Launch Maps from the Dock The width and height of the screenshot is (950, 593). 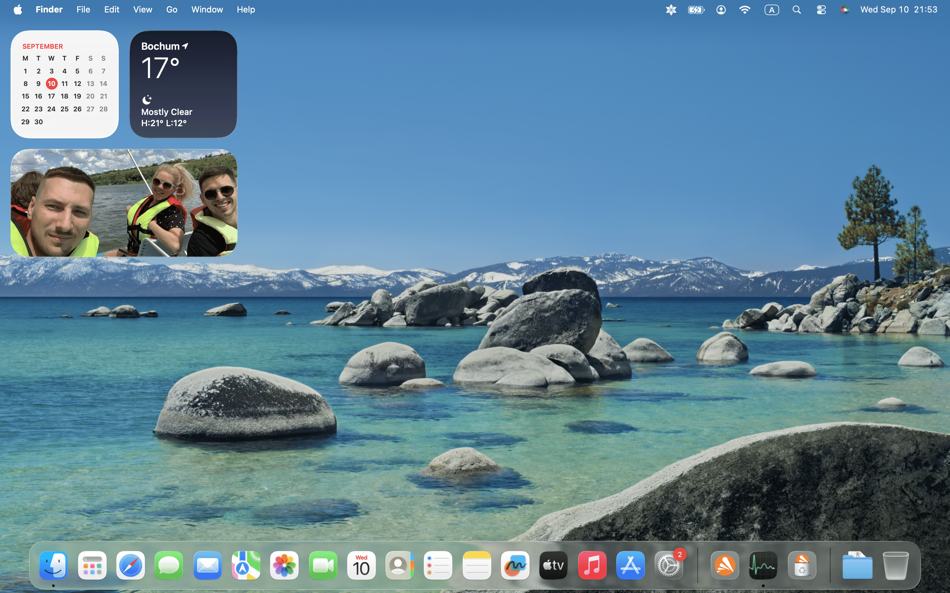(x=246, y=565)
